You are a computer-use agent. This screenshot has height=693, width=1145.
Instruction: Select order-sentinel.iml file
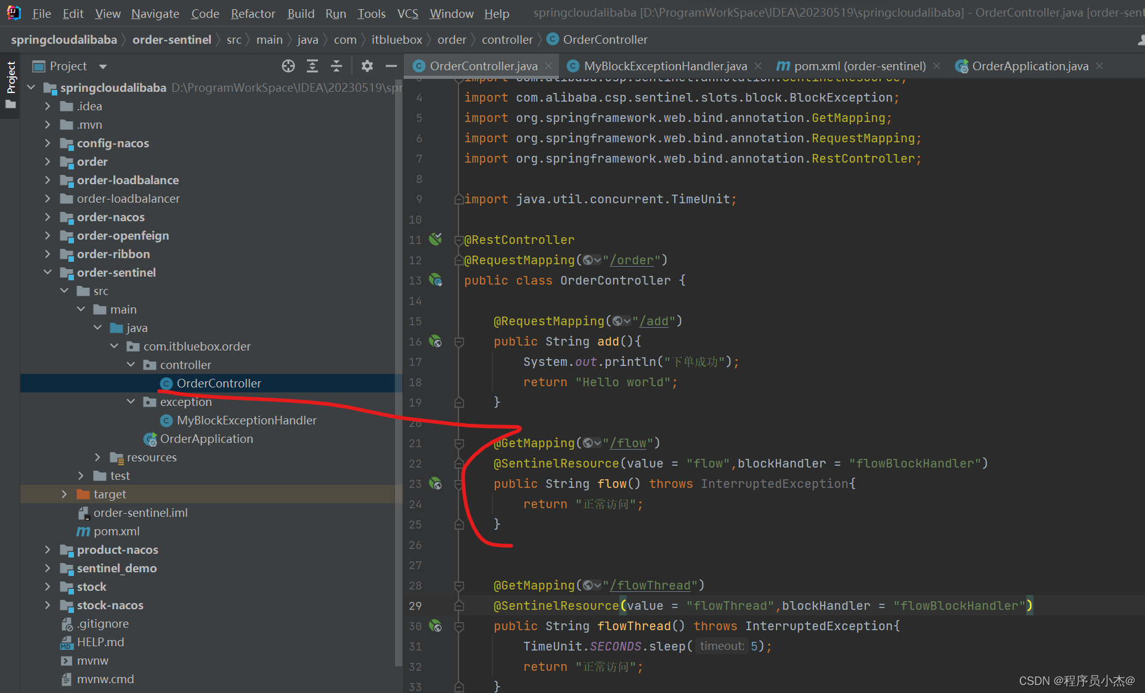(x=141, y=513)
